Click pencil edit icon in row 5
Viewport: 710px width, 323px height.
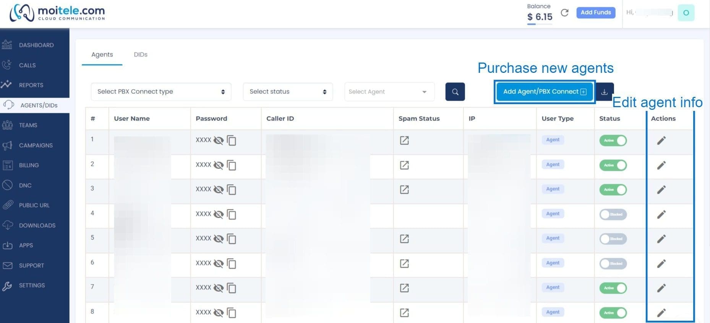[x=661, y=239]
